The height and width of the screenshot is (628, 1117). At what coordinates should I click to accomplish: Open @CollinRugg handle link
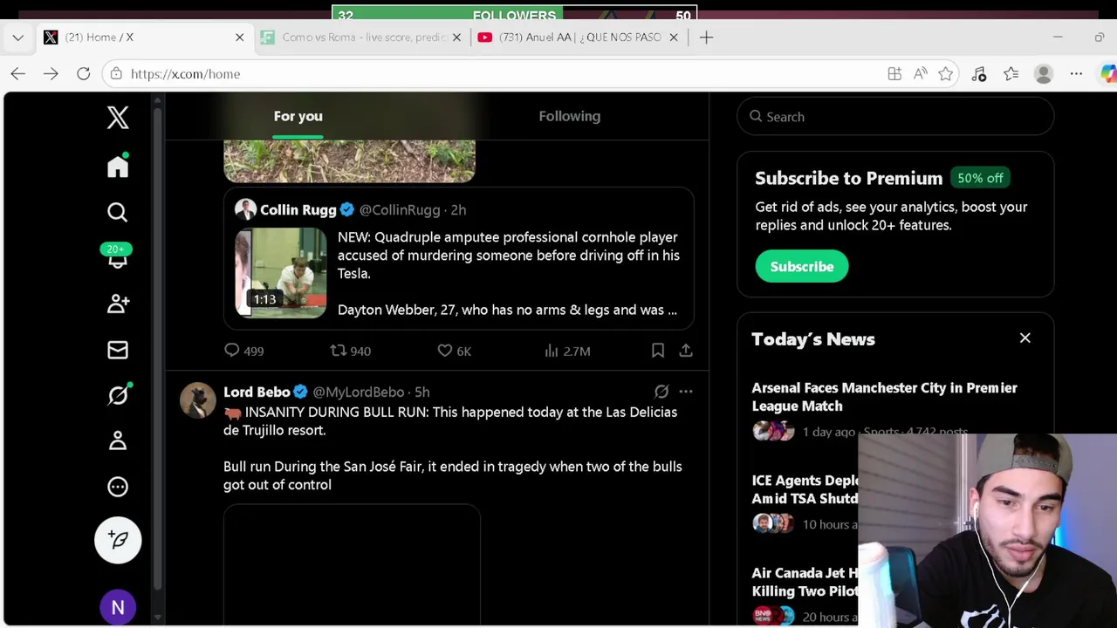(400, 210)
